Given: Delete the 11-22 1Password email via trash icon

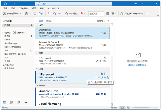Looking at the screenshot, I should [x=108, y=77].
